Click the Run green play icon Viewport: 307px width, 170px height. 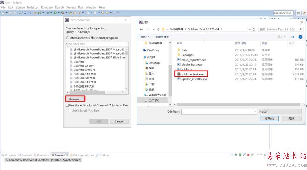pos(55,13)
